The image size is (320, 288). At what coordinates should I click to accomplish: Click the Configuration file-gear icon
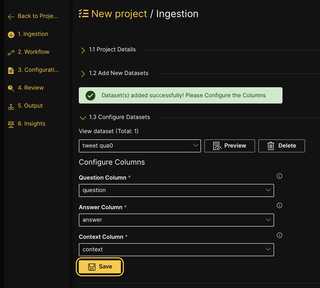coord(11,70)
